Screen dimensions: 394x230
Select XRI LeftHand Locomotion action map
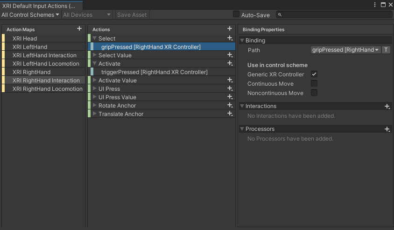tap(43, 64)
